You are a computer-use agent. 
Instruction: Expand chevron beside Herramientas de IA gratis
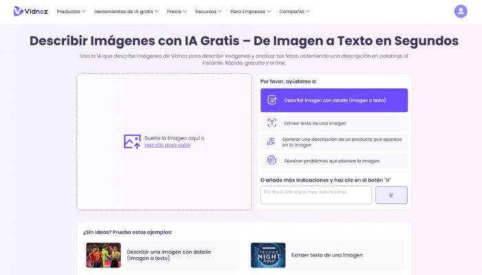(156, 12)
